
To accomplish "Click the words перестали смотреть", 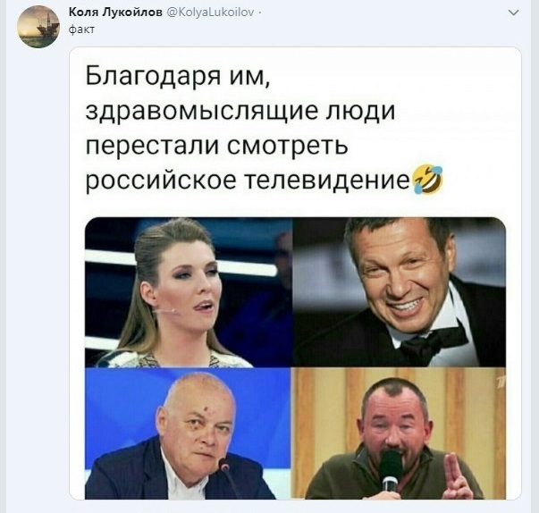I will click(x=216, y=146).
